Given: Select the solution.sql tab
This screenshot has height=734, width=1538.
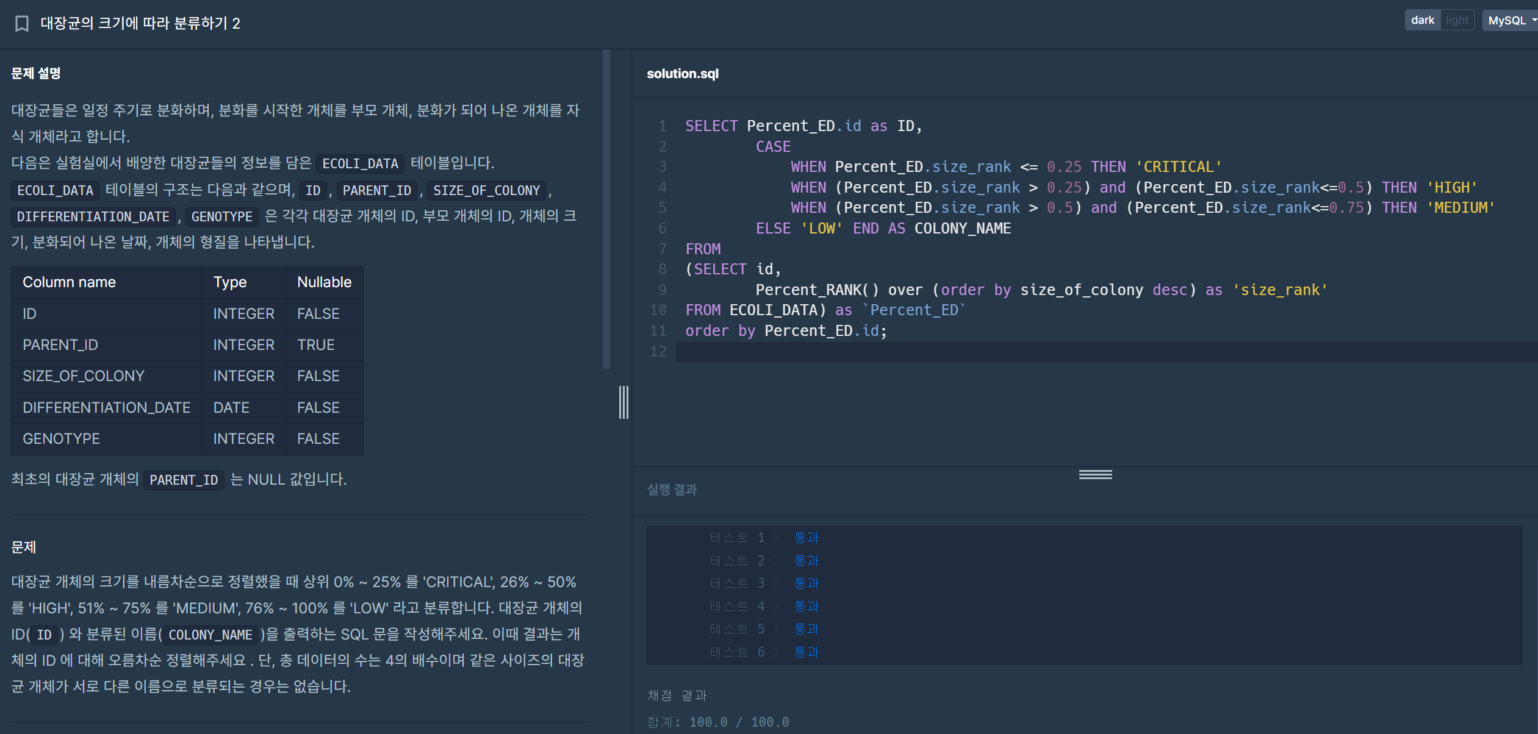Looking at the screenshot, I should tap(682, 74).
